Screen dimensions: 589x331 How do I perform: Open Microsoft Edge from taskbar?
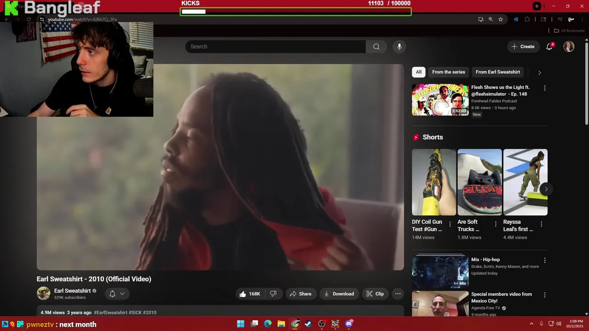tap(268, 324)
